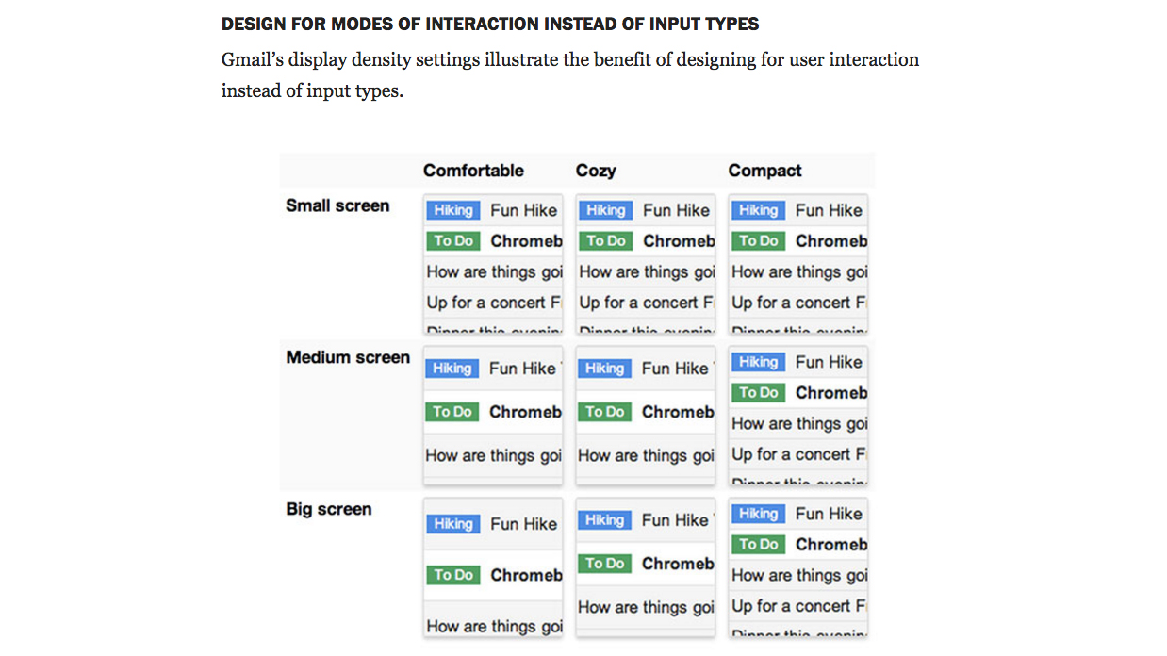
Task: Select the Comfortable column header
Action: point(474,171)
